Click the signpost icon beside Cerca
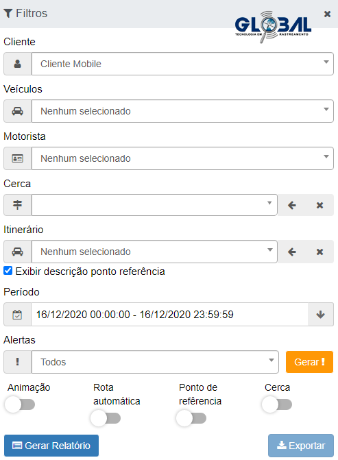338x460 pixels. pos(18,205)
